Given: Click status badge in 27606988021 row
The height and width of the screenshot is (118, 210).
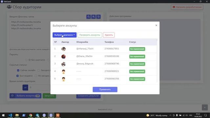Looking at the screenshot, I should (137, 71).
